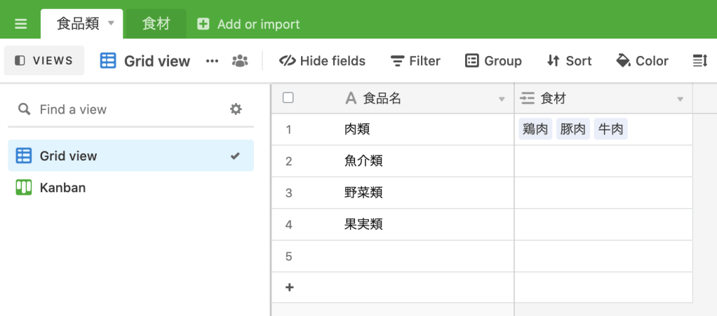
Task: Open the three-dots view options menu
Action: pos(212,61)
